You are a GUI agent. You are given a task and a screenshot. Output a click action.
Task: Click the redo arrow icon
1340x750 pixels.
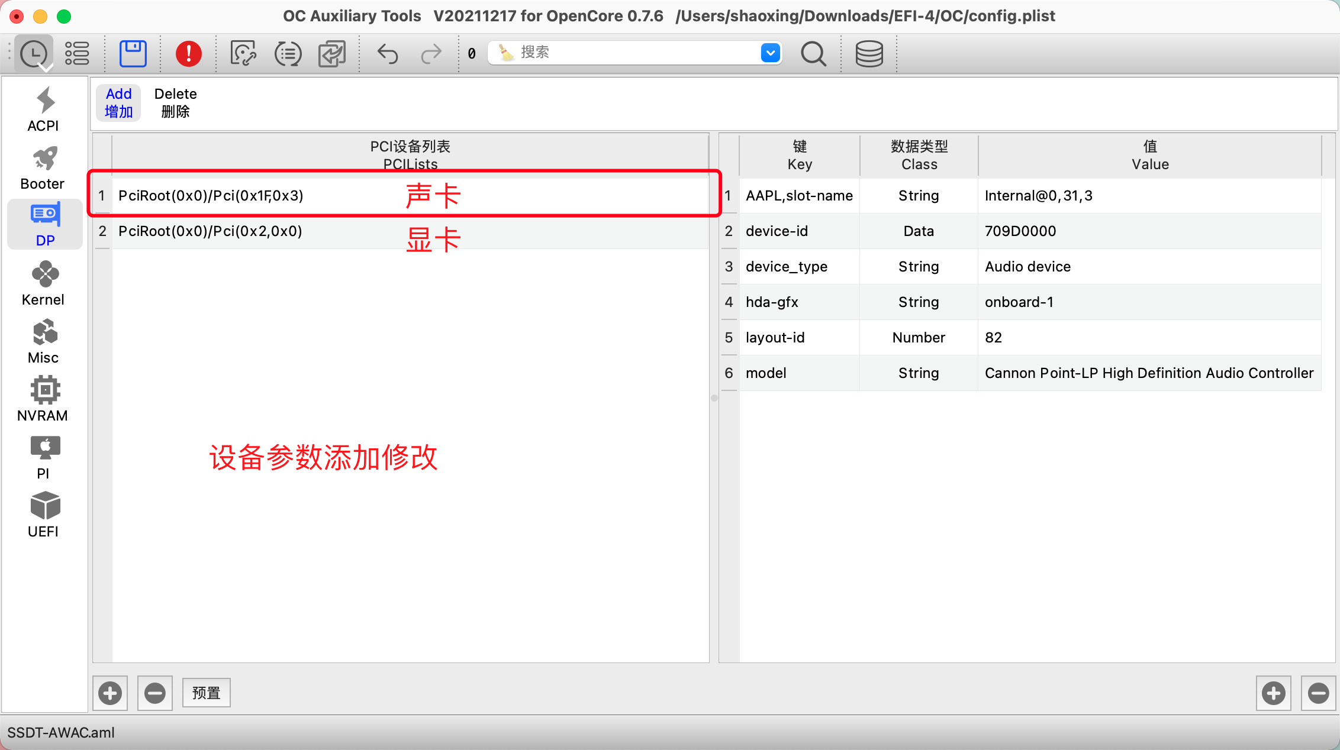point(431,54)
